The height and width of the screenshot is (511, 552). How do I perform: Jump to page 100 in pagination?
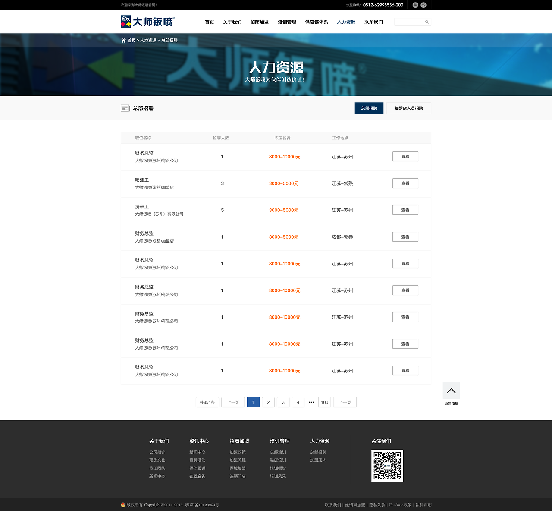pyautogui.click(x=324, y=402)
